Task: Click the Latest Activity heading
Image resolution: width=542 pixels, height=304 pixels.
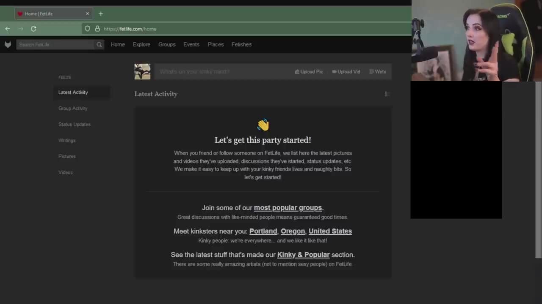Action: click(x=156, y=94)
